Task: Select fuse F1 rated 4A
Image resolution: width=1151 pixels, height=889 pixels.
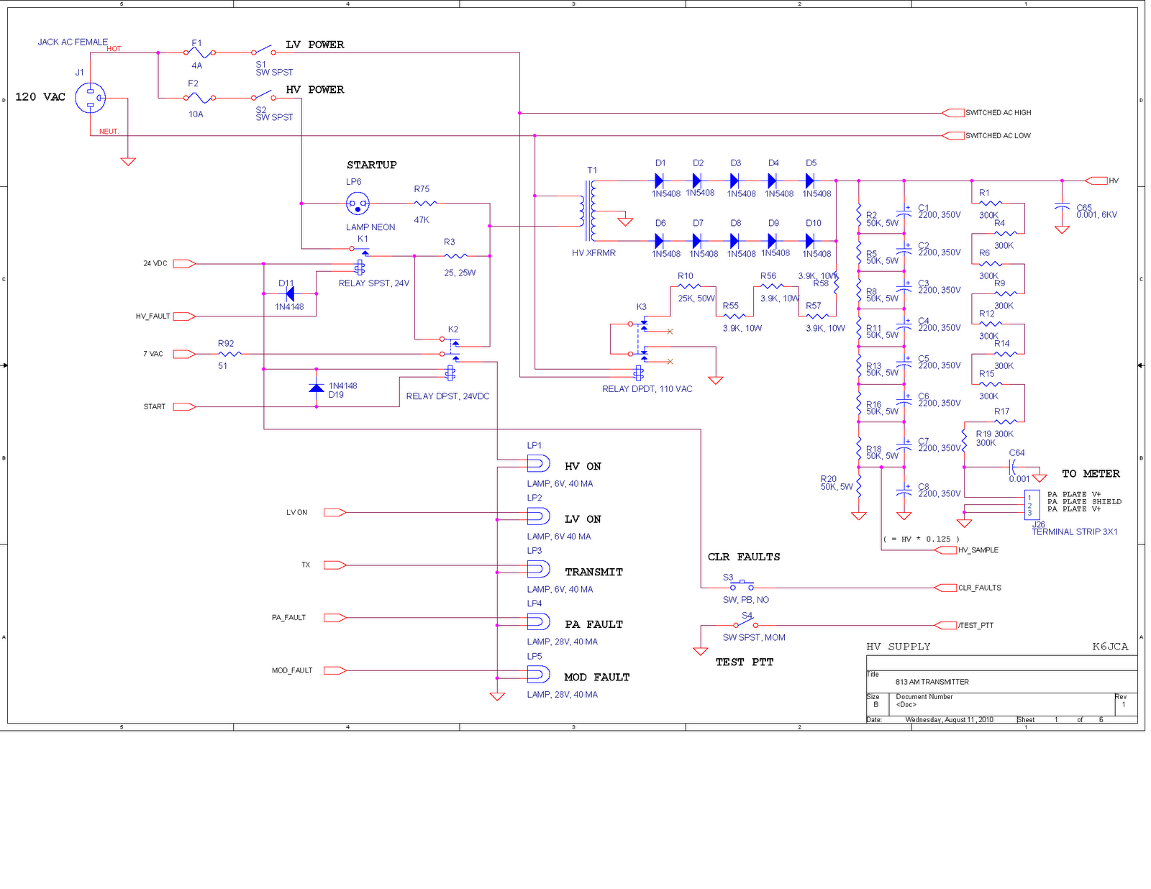Action: (199, 53)
